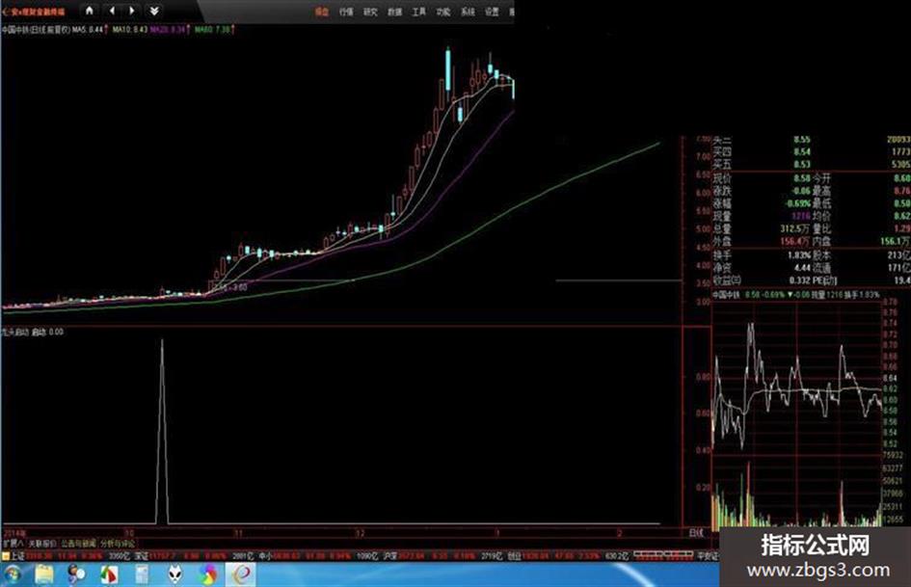Image resolution: width=911 pixels, height=587 pixels.
Task: Open the file explorer taskbar icon
Action: click(44, 574)
